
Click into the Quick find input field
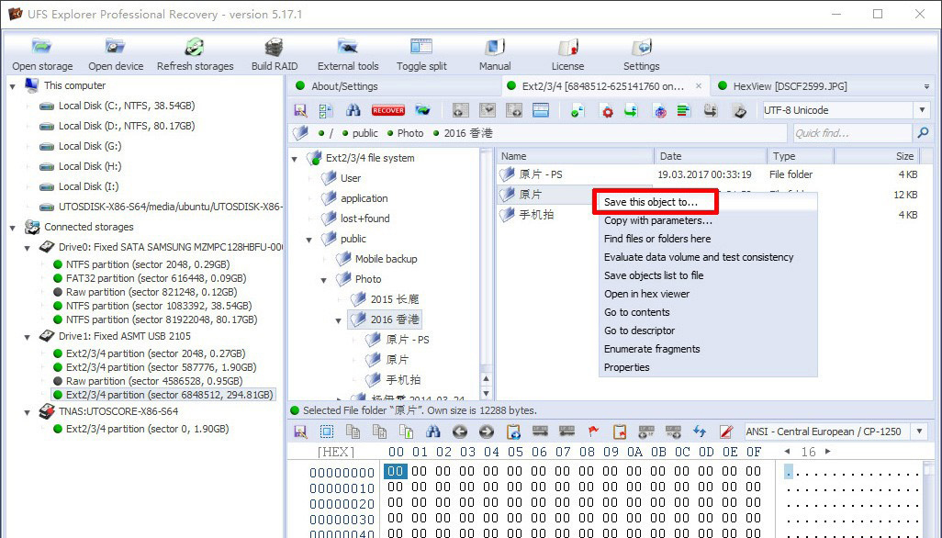850,133
